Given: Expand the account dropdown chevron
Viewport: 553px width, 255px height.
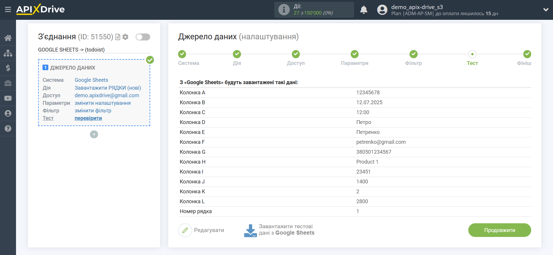Looking at the screenshot, I should [x=546, y=10].
